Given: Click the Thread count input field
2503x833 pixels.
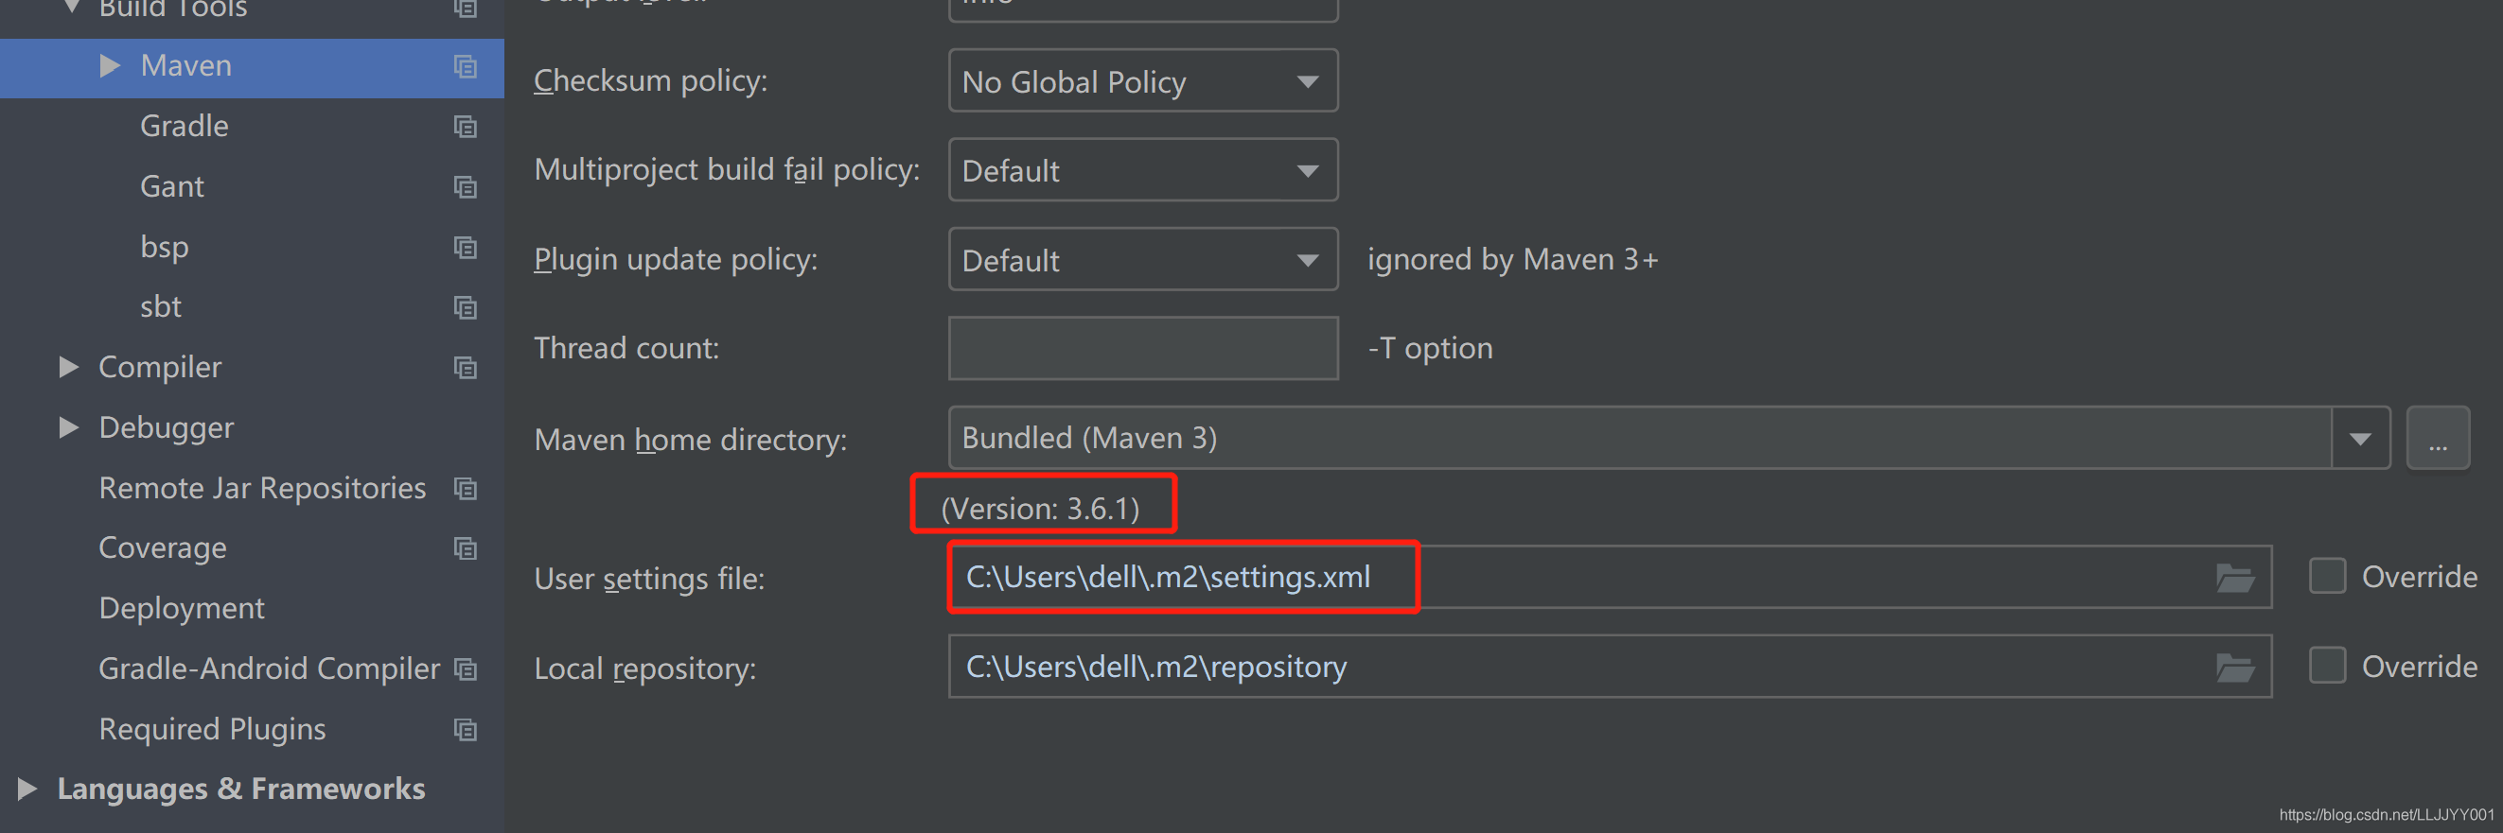Looking at the screenshot, I should coord(1143,348).
